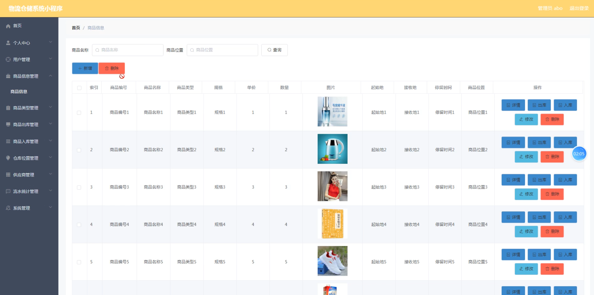
Task: Click 管理员 abo in the header
Action: (x=550, y=8)
